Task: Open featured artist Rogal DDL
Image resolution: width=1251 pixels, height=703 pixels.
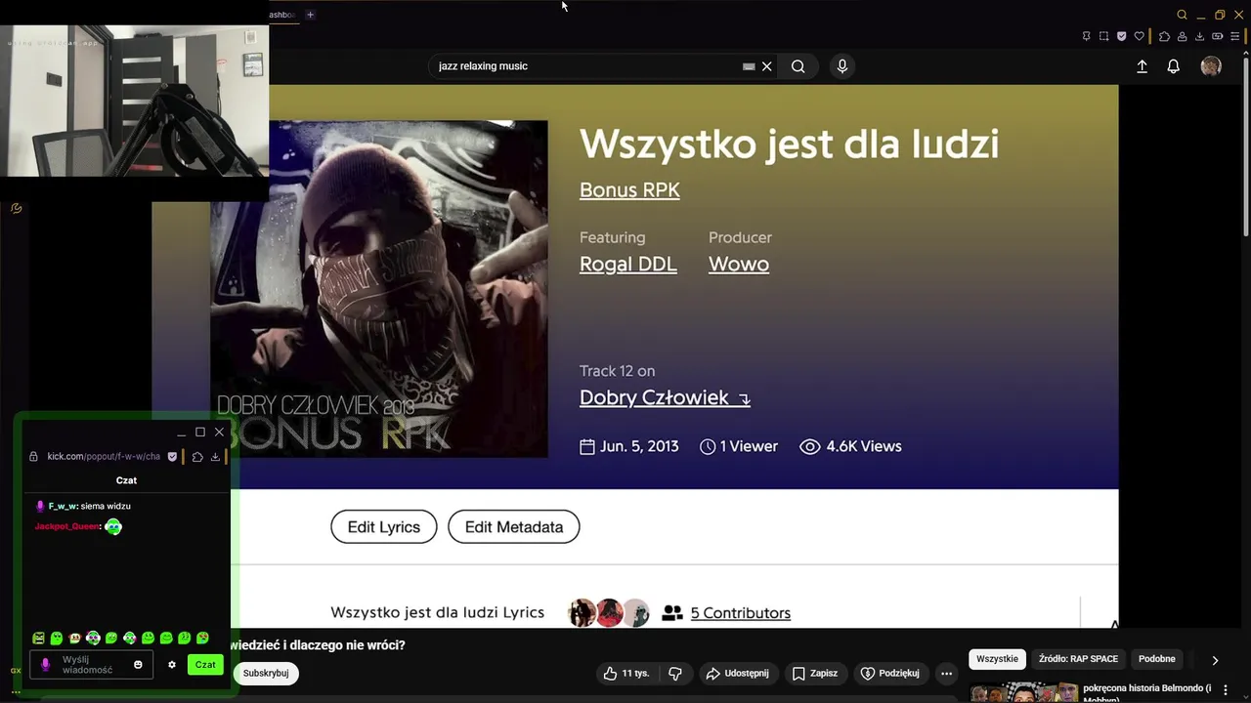Action: click(x=628, y=264)
